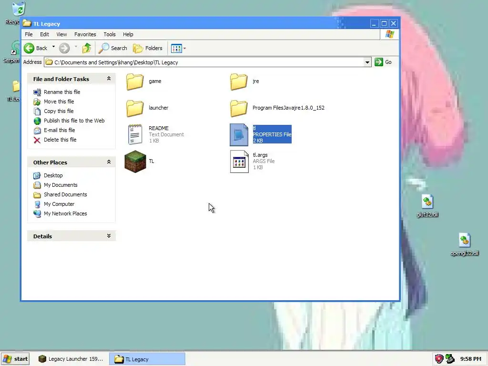Image resolution: width=488 pixels, height=366 pixels.
Task: Click E-mail this file
Action: (59, 130)
